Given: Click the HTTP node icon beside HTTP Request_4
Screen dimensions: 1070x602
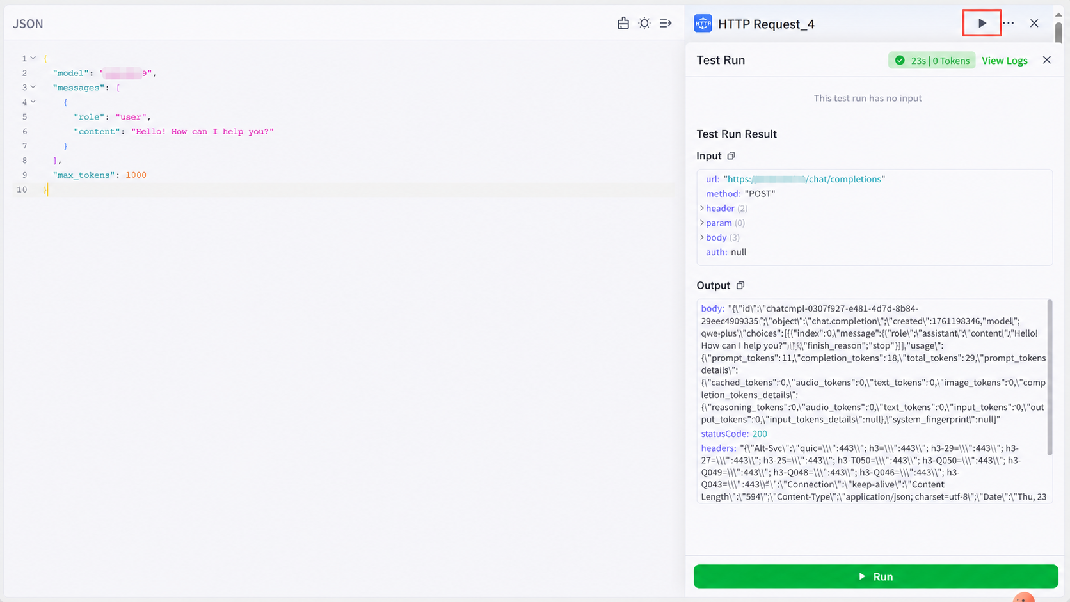Looking at the screenshot, I should pyautogui.click(x=703, y=24).
